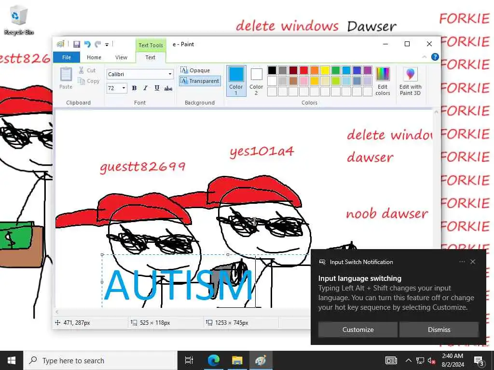Open Paint Help question mark icon
494x370 pixels.
pyautogui.click(x=435, y=57)
